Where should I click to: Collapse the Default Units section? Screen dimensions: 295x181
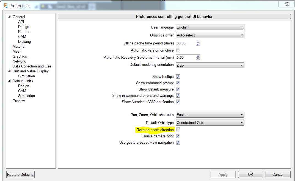pos(9,81)
